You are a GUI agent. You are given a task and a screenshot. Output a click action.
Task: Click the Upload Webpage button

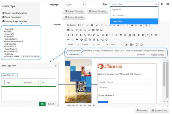point(73,11)
